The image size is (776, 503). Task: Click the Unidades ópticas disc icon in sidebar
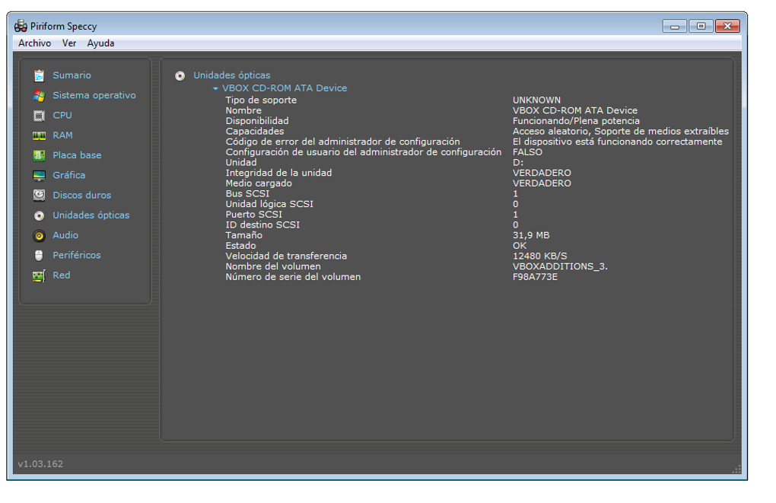coord(39,216)
